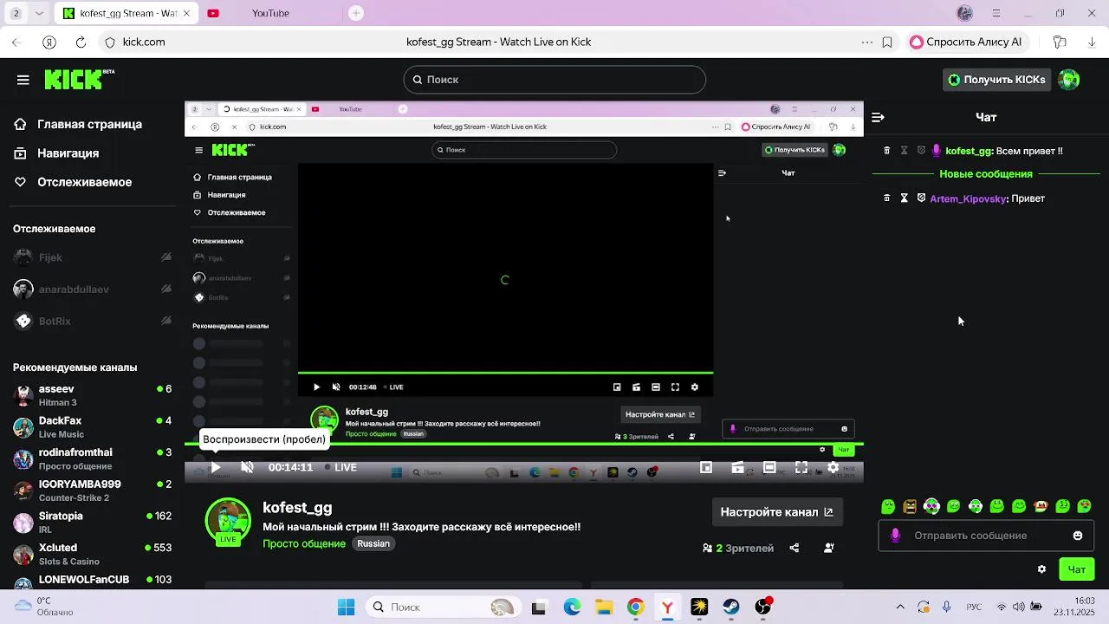
Task: Unmute the stream with the player's speaker icon
Action: [x=247, y=467]
